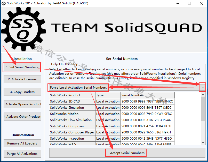The height and width of the screenshot is (162, 208).
Task: Click Purge All Activations button
Action: (x=22, y=154)
